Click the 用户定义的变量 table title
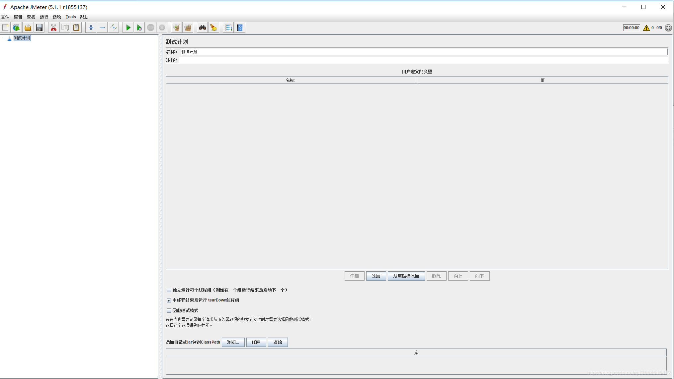The width and height of the screenshot is (674, 379). coord(417,72)
